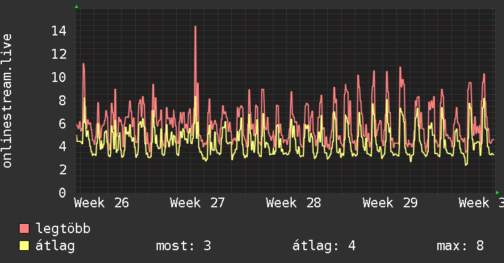This screenshot has height=263, width=504.
Task: Click the y-axis value 10
Action: pyautogui.click(x=59, y=77)
